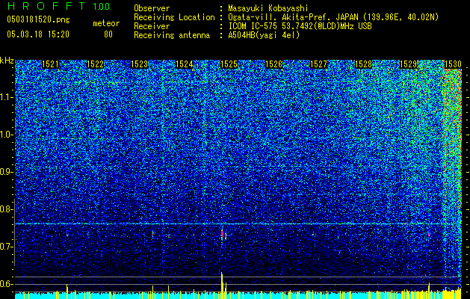Viewport: 470px width, 299px height.
Task: Click the date 05.03.18 15:20
Action: tap(38, 34)
